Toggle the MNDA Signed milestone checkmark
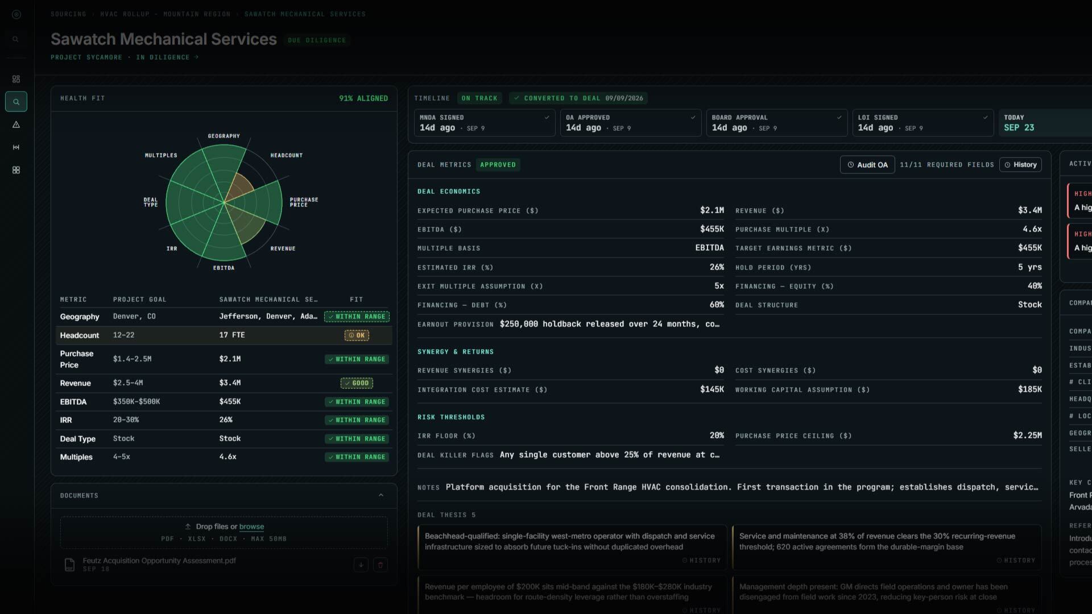1092x614 pixels. coord(547,118)
